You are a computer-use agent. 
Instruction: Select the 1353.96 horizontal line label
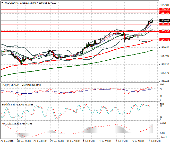pos(165,31)
